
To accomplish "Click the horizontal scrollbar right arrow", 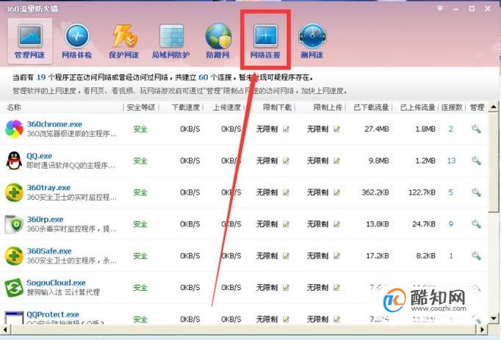I will click(482, 329).
